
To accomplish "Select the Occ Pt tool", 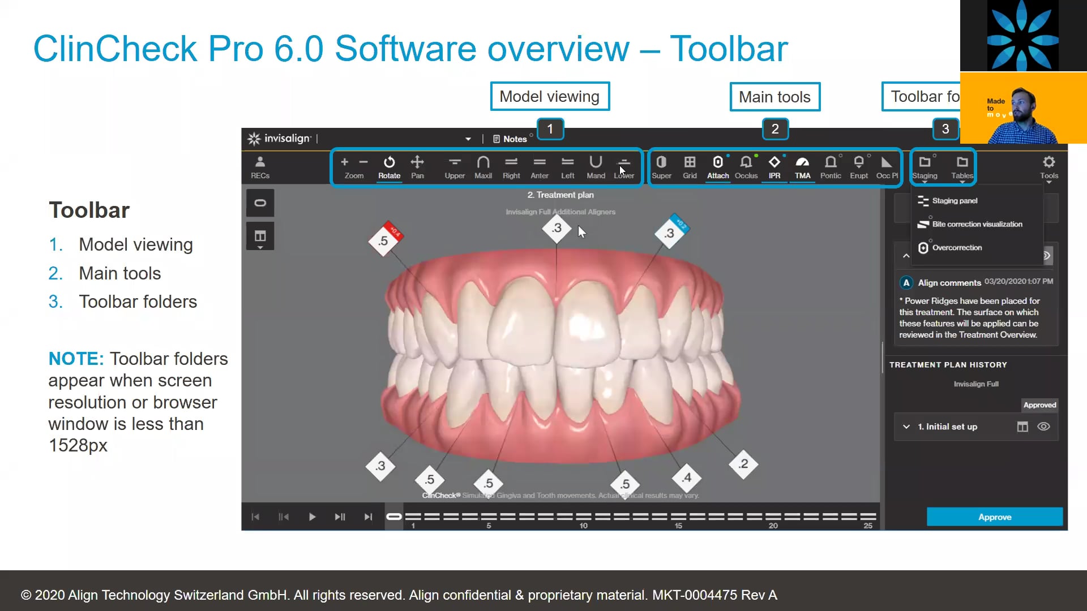I will tap(888, 166).
